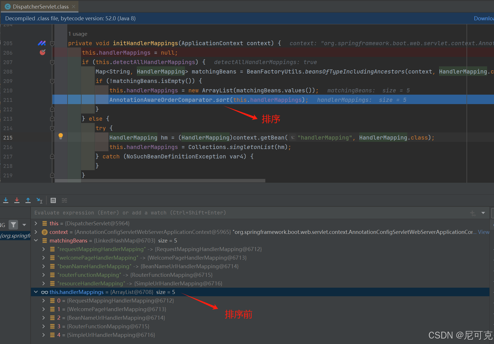
Task: Click line number 211 in the gutter
Action: pos(8,100)
